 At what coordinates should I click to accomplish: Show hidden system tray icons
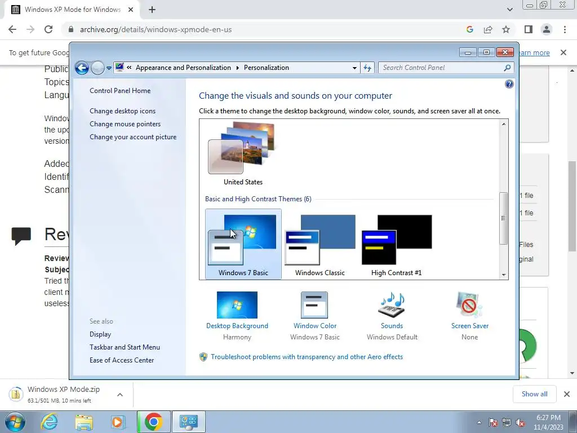tap(479, 423)
